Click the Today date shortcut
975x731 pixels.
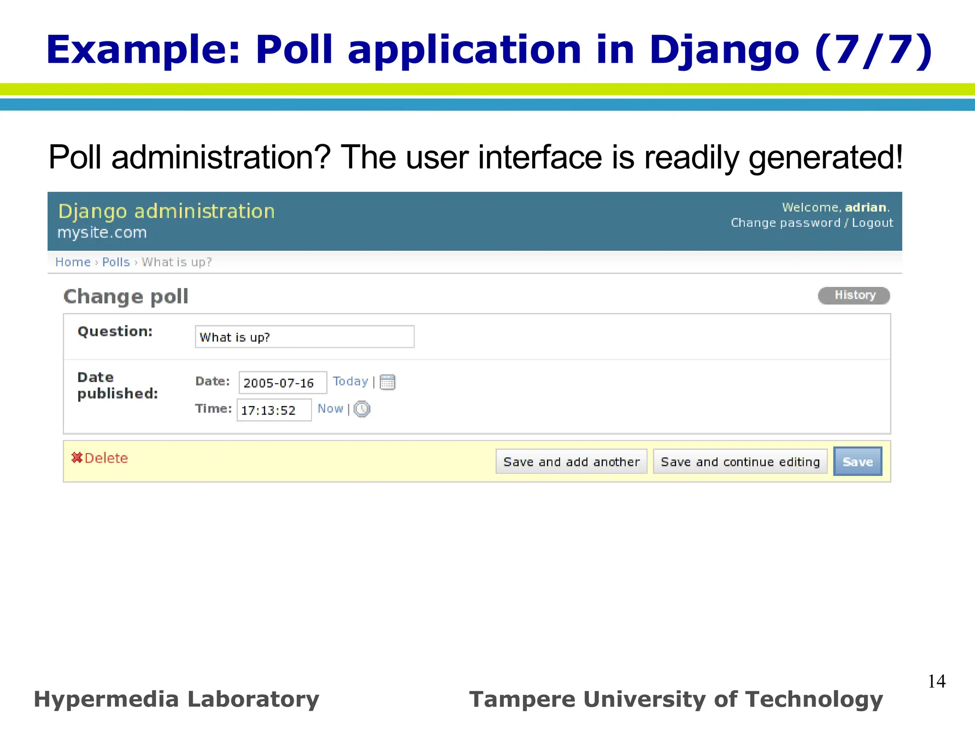[350, 381]
